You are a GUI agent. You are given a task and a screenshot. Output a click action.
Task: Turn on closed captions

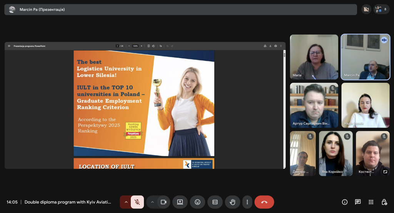click(215, 202)
